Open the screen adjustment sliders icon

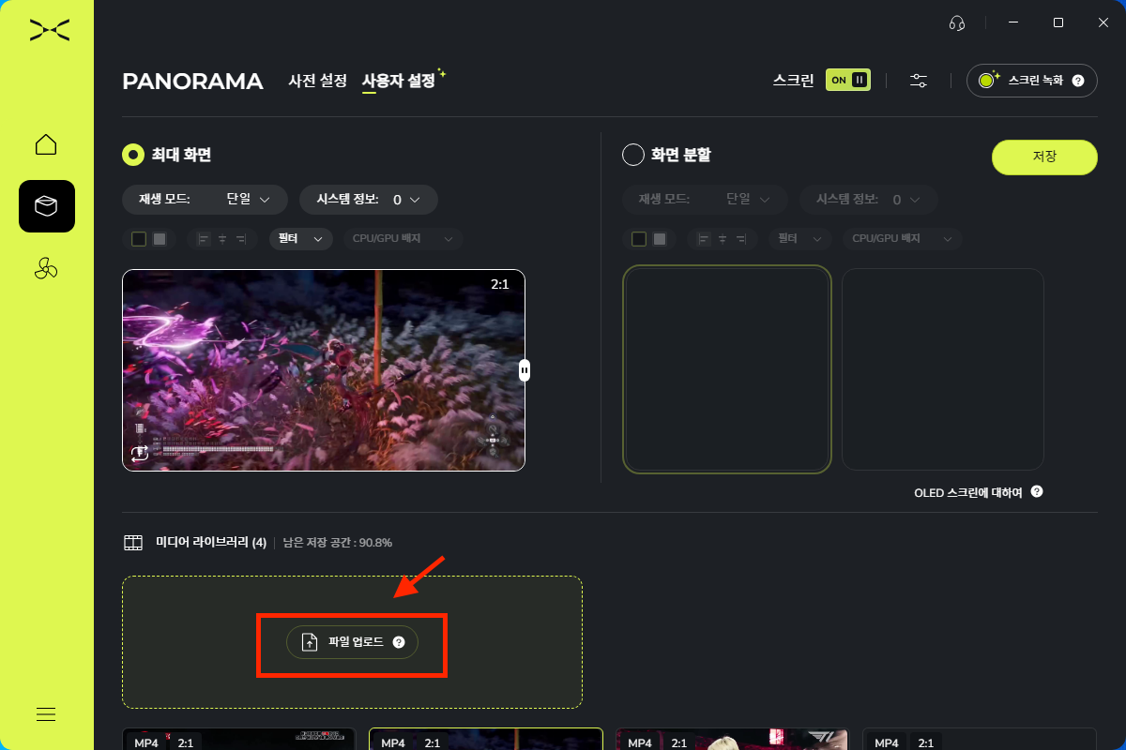[x=919, y=81]
